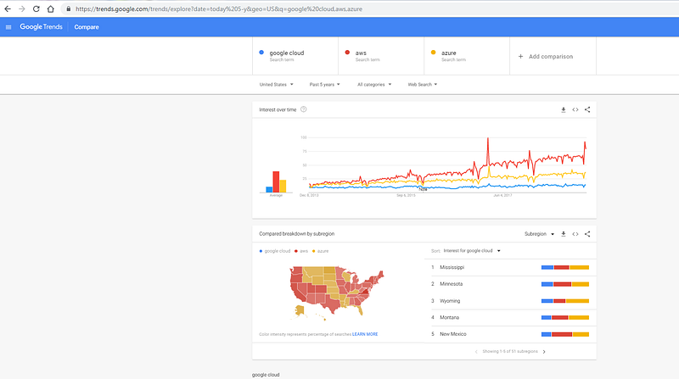Viewport: 679px width, 379px height.
Task: Click Add comparison button
Action: click(x=553, y=56)
